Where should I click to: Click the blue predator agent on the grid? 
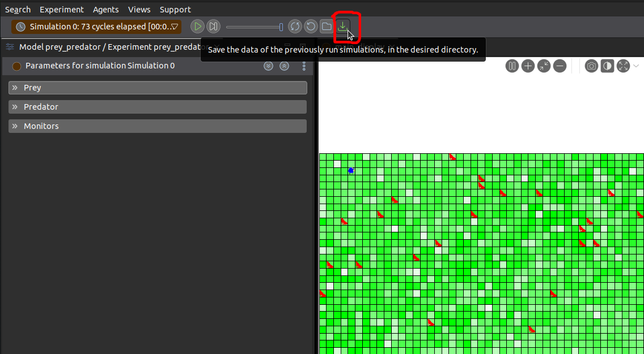[351, 170]
